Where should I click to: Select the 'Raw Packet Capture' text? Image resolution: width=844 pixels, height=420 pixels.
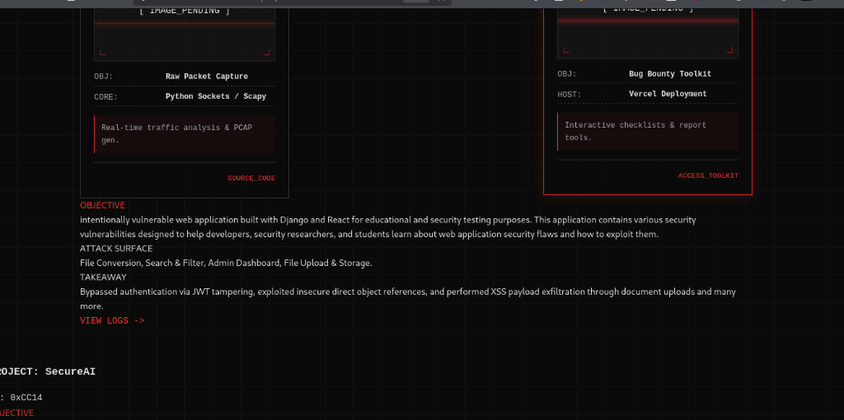point(207,77)
